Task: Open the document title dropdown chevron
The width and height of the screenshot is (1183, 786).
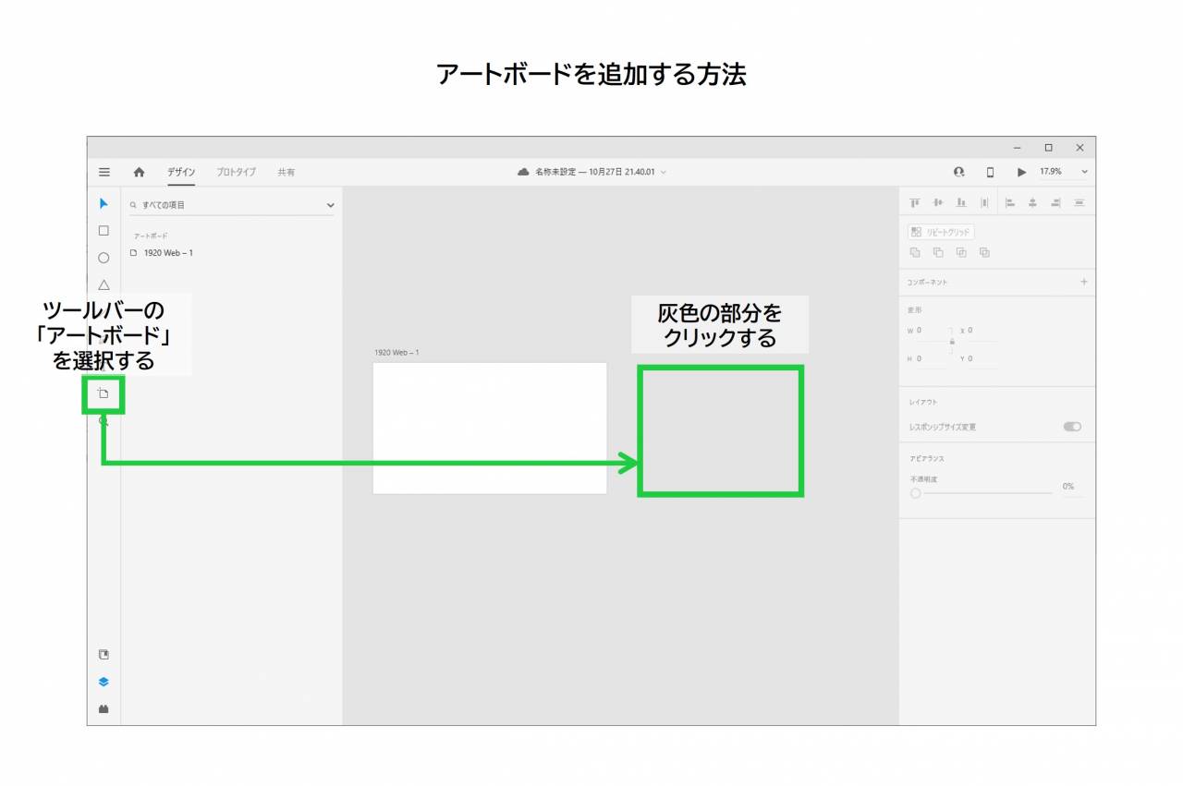Action: tap(663, 173)
